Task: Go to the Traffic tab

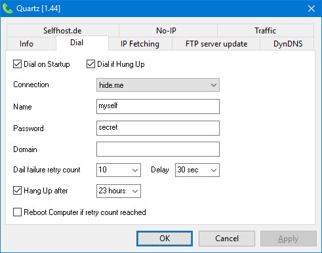Action: (266, 31)
